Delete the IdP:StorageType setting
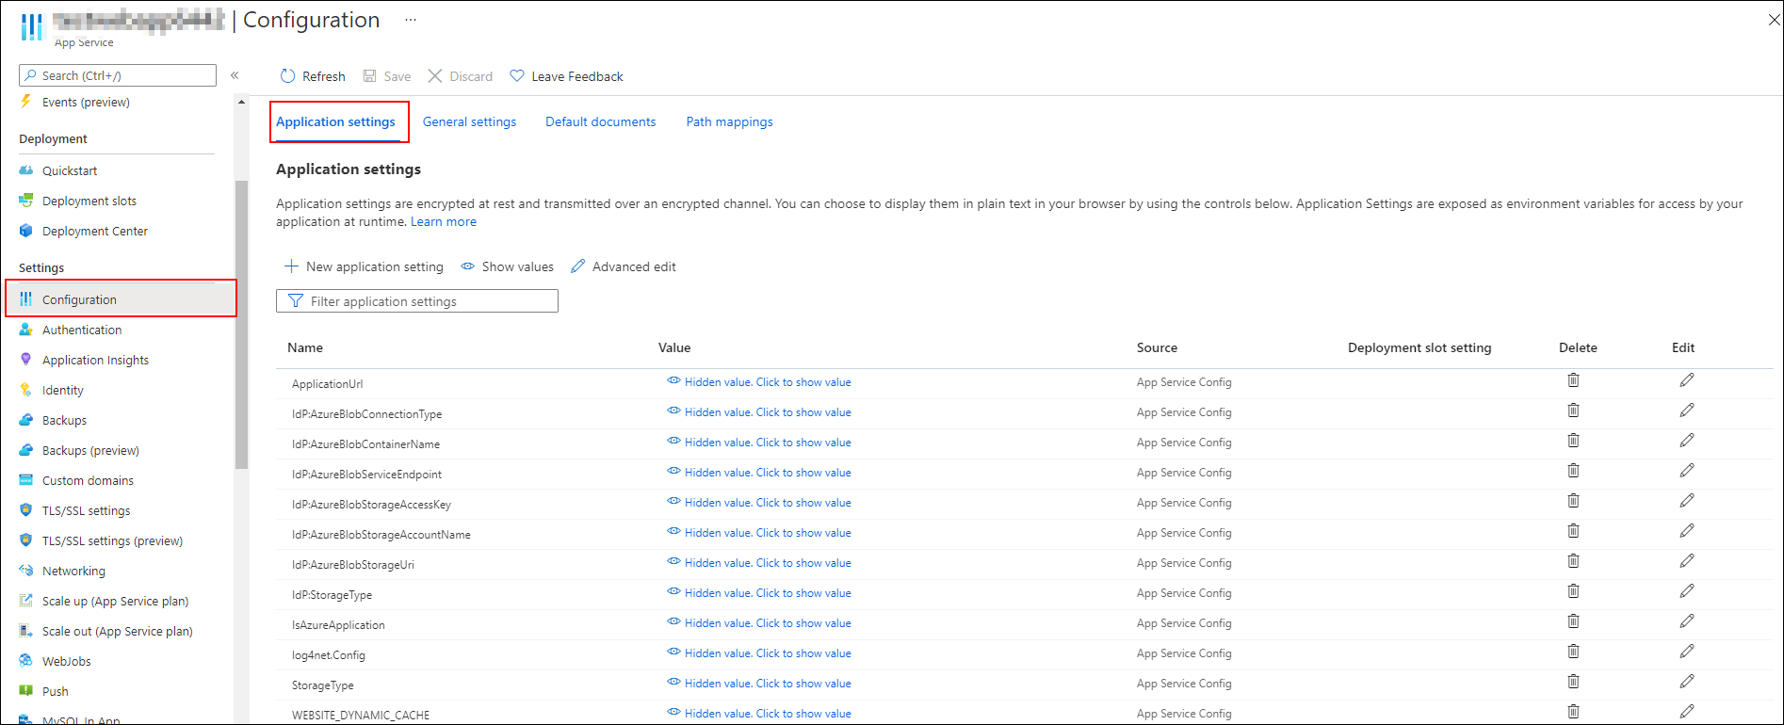1784x725 pixels. click(x=1573, y=591)
